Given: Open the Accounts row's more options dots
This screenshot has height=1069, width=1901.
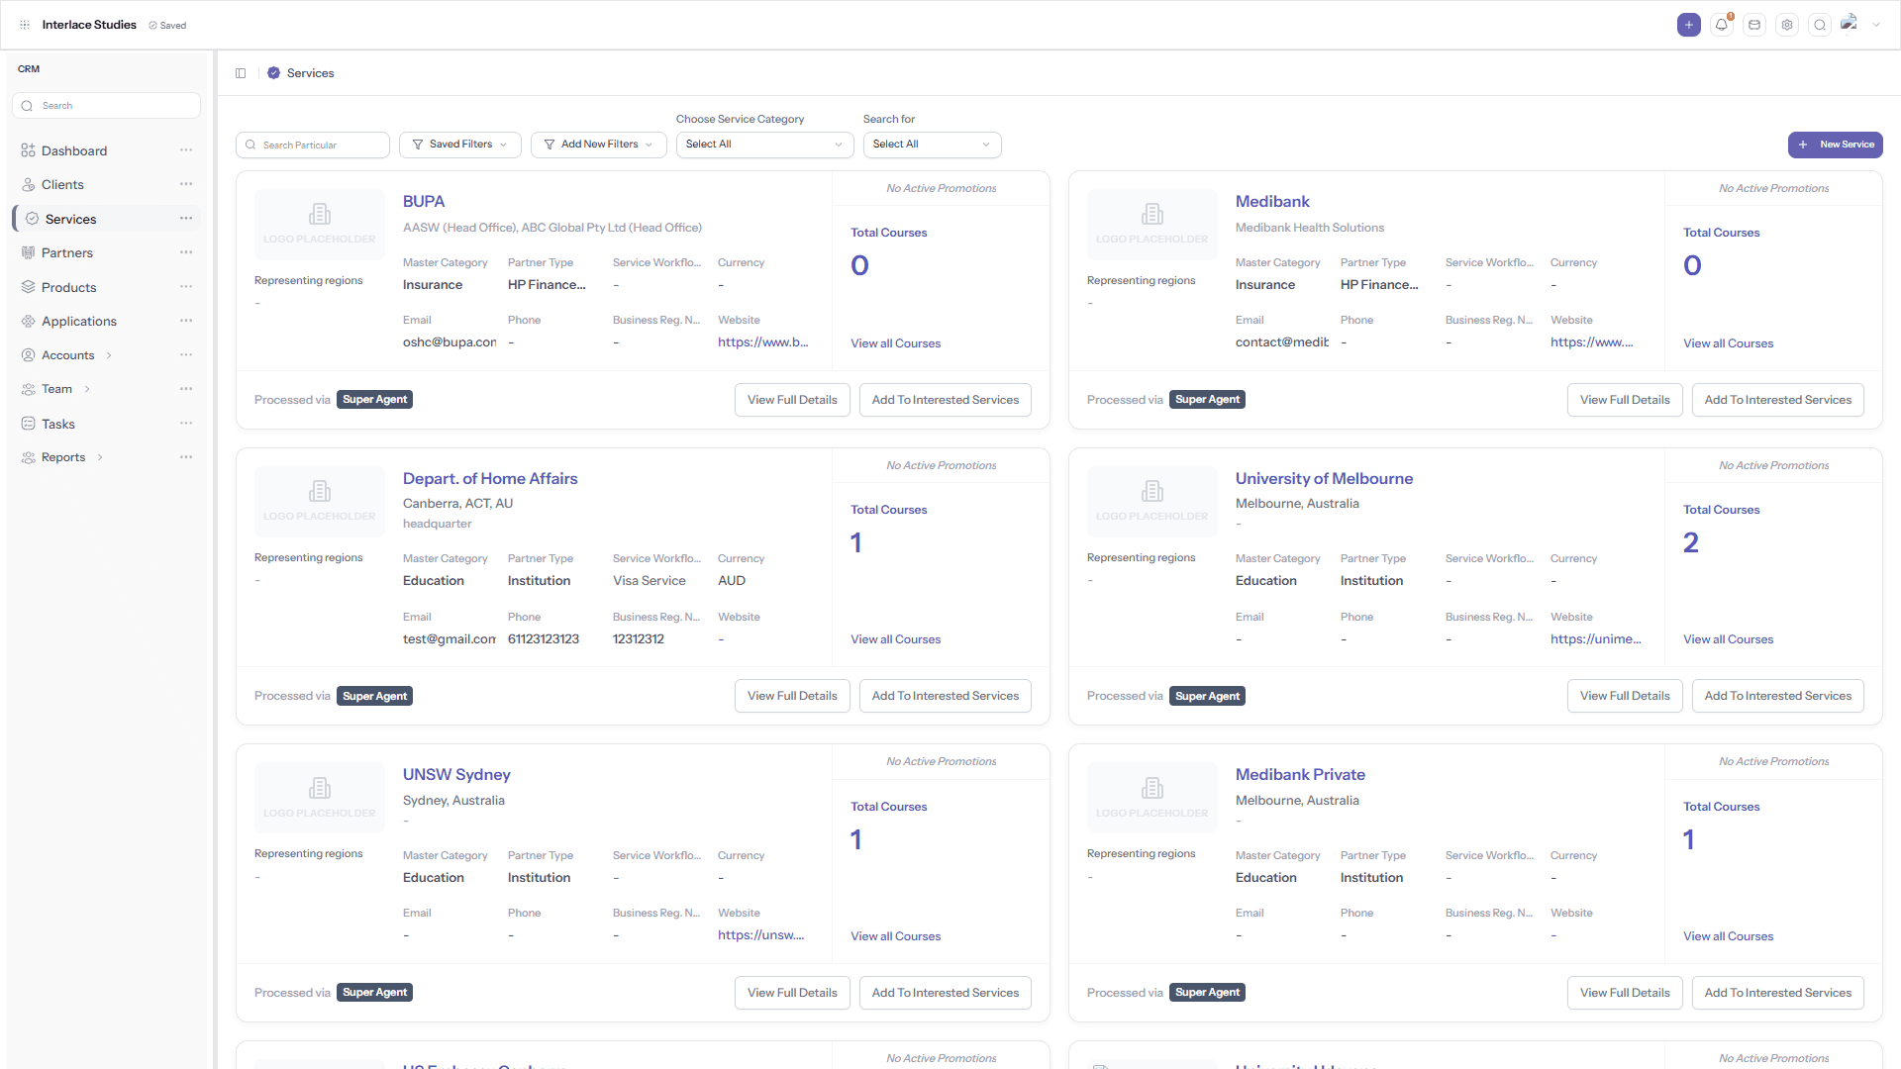Looking at the screenshot, I should (x=186, y=355).
